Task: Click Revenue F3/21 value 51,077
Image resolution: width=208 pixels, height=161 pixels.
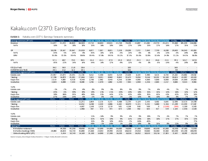Action: [x=54, y=43]
